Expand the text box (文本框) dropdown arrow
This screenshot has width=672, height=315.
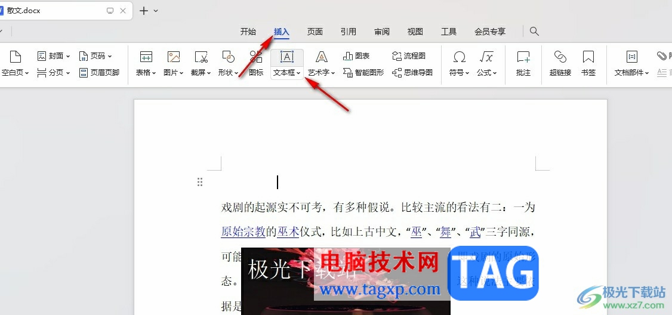coord(298,73)
